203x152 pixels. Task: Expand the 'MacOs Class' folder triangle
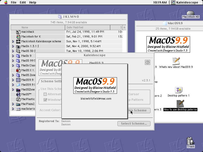click(x=13, y=66)
